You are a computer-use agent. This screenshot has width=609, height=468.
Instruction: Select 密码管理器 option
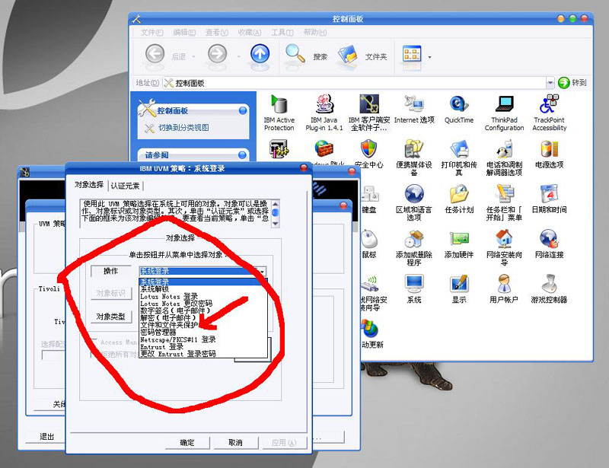[x=203, y=332]
